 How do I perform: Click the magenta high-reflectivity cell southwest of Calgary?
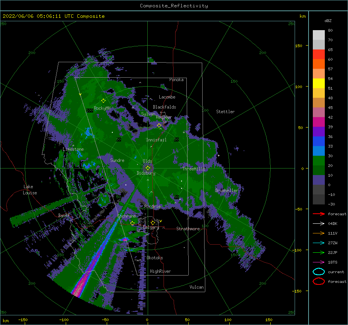coord(125,239)
